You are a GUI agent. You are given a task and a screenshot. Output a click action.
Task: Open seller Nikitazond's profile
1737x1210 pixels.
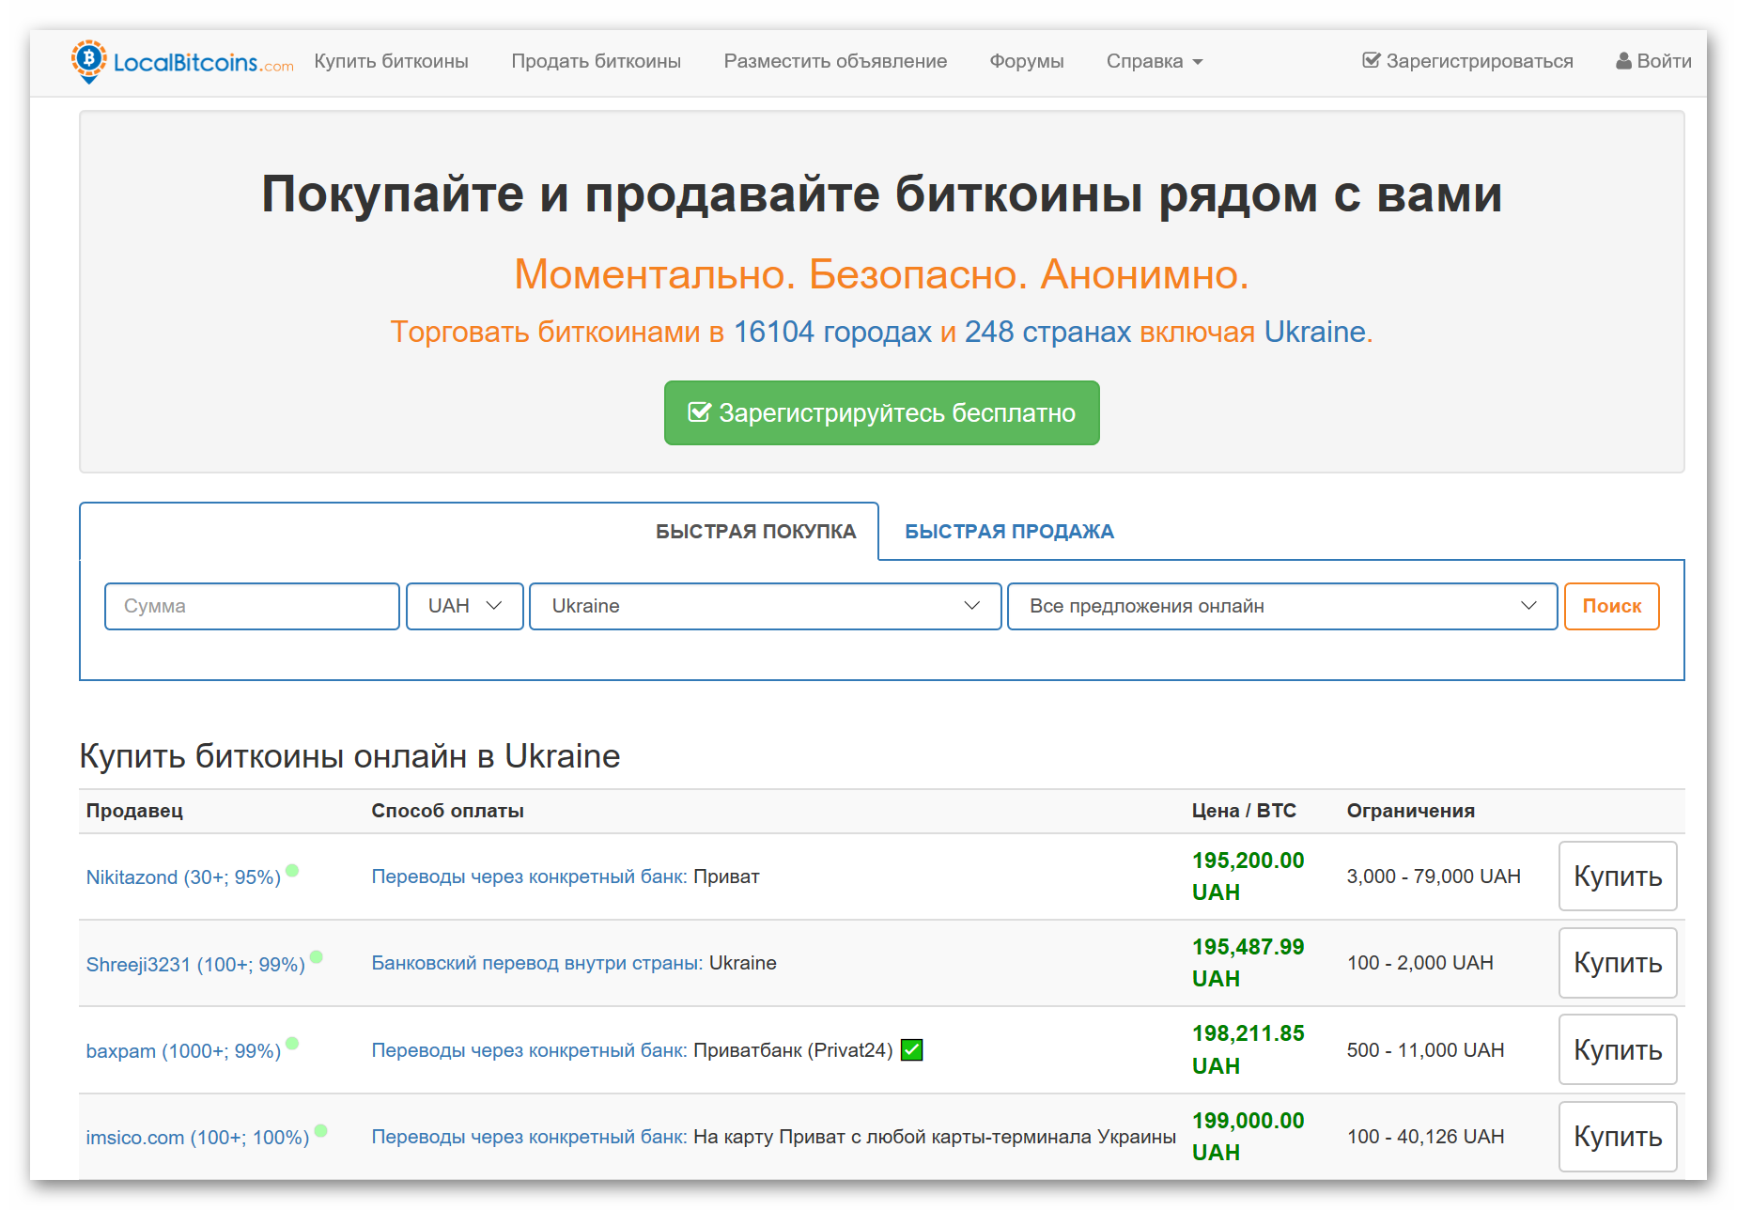pos(183,877)
